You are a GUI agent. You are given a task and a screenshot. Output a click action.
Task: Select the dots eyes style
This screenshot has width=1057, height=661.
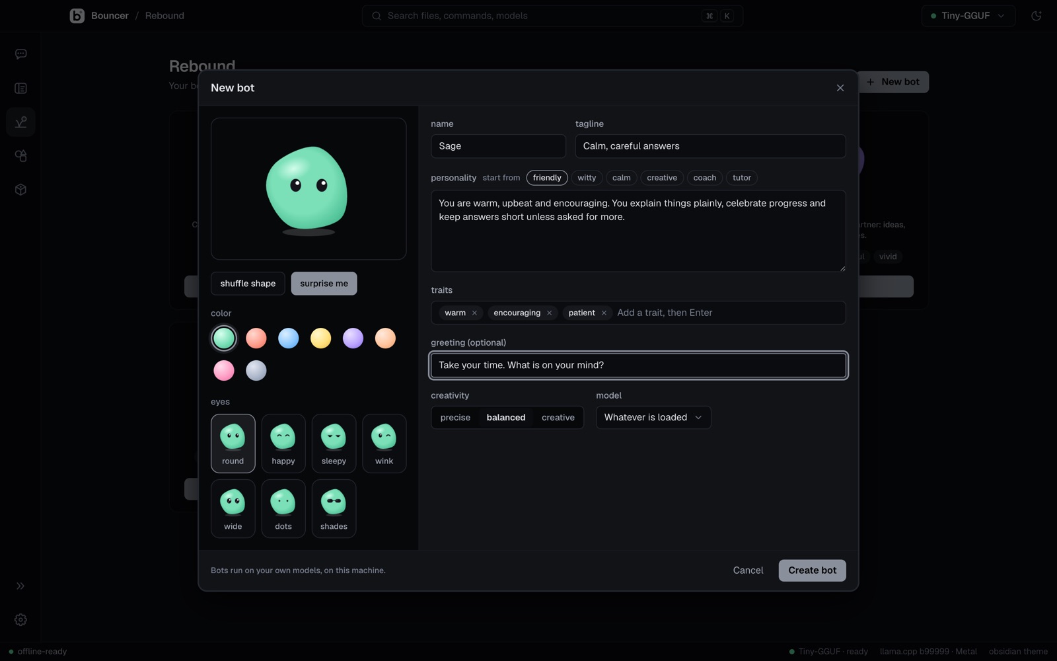coord(283,509)
